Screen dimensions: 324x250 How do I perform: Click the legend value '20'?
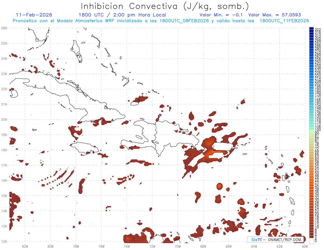(317, 214)
